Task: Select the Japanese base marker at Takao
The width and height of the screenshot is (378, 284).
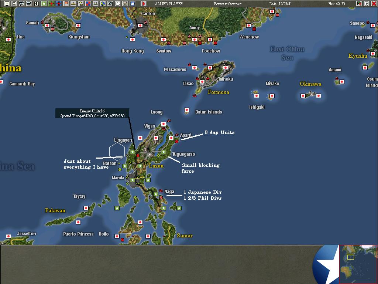Action: coord(202,82)
